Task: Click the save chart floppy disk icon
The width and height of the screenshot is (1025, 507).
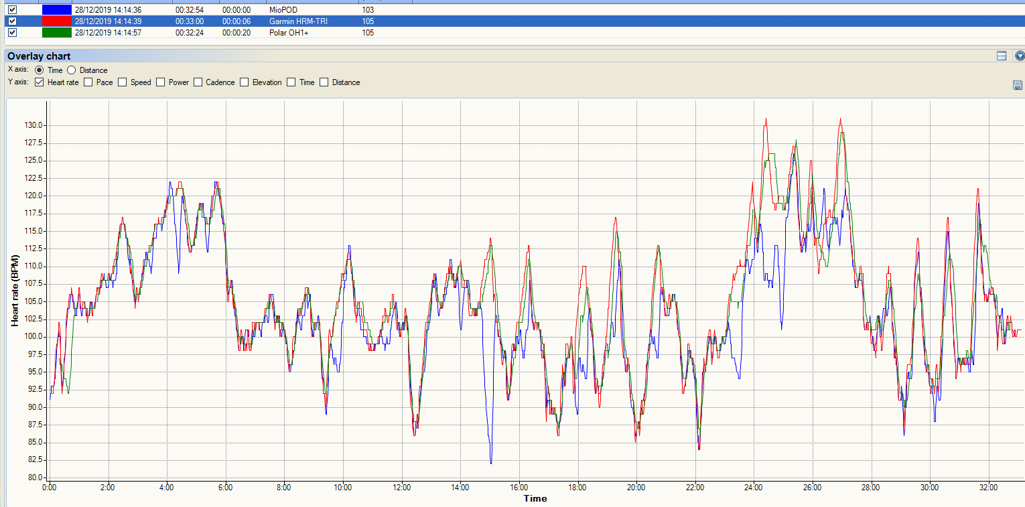Action: click(1018, 85)
